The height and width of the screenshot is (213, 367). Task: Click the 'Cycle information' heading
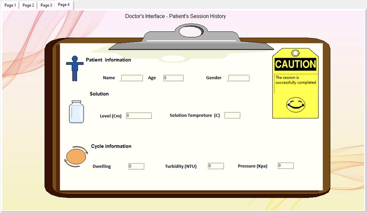tap(111, 146)
